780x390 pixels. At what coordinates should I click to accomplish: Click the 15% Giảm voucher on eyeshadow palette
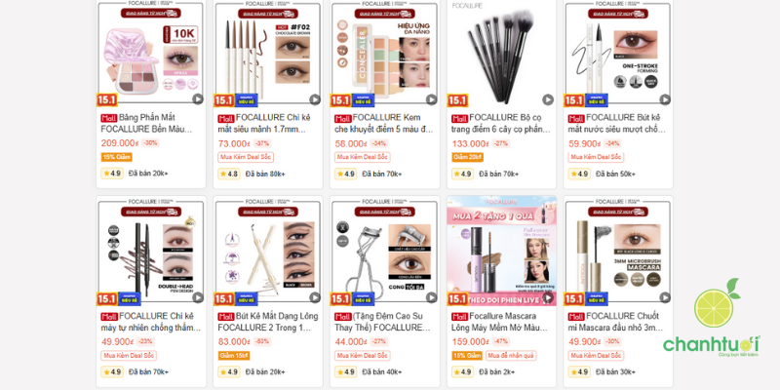(x=116, y=157)
